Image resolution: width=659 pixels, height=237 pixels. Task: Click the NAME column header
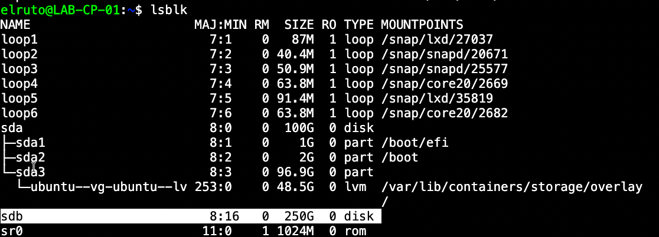point(15,25)
